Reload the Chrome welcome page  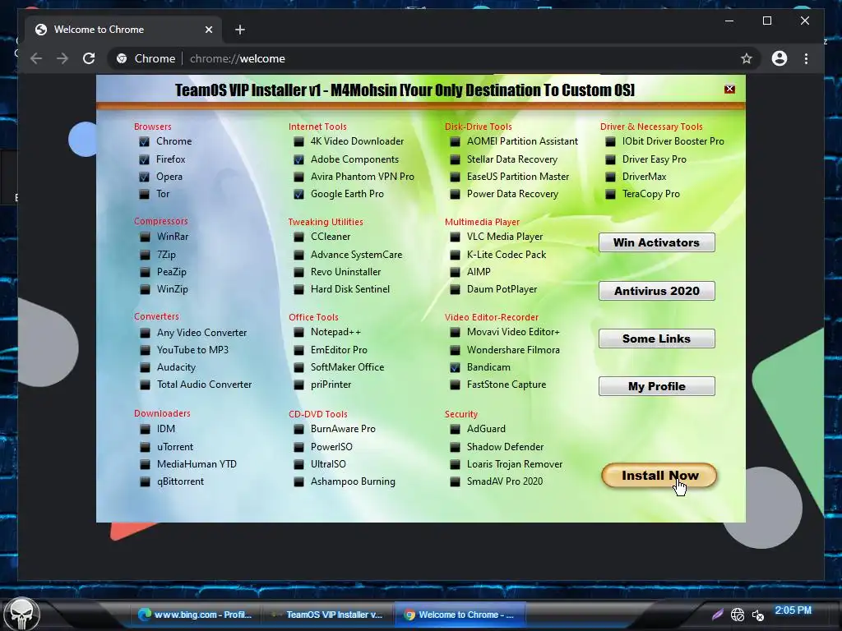point(89,58)
